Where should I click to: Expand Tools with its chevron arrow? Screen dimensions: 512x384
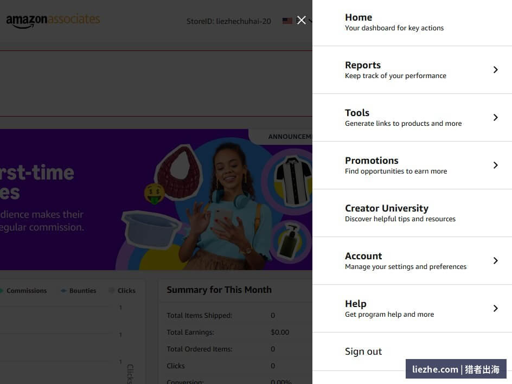[495, 117]
